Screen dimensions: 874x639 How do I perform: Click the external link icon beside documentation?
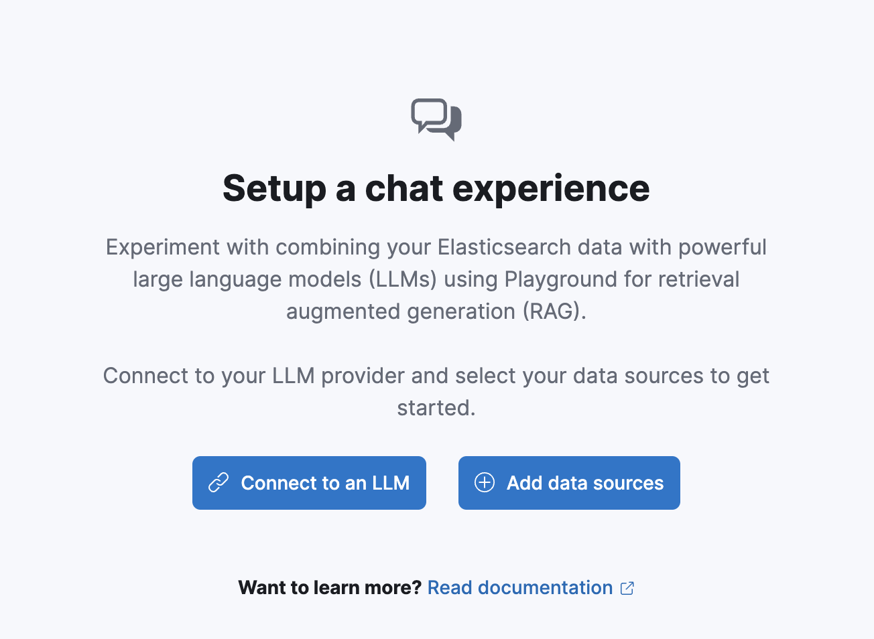[x=627, y=588]
